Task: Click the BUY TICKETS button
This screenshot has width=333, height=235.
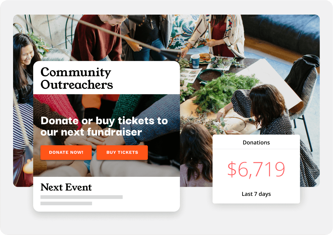Action: (122, 153)
